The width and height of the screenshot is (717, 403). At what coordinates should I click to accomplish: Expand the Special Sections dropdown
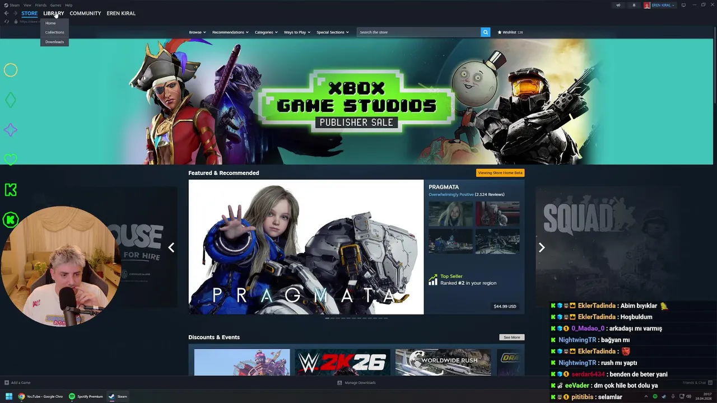point(333,32)
